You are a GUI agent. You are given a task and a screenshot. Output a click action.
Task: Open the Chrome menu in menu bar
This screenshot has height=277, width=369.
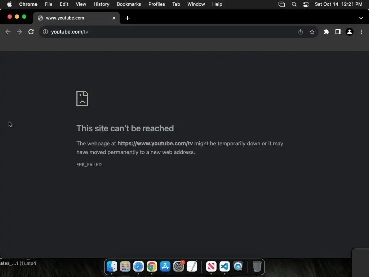pos(28,4)
